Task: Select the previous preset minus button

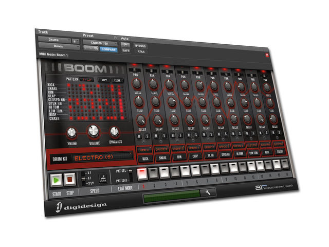Action: pyautogui.click(x=86, y=48)
